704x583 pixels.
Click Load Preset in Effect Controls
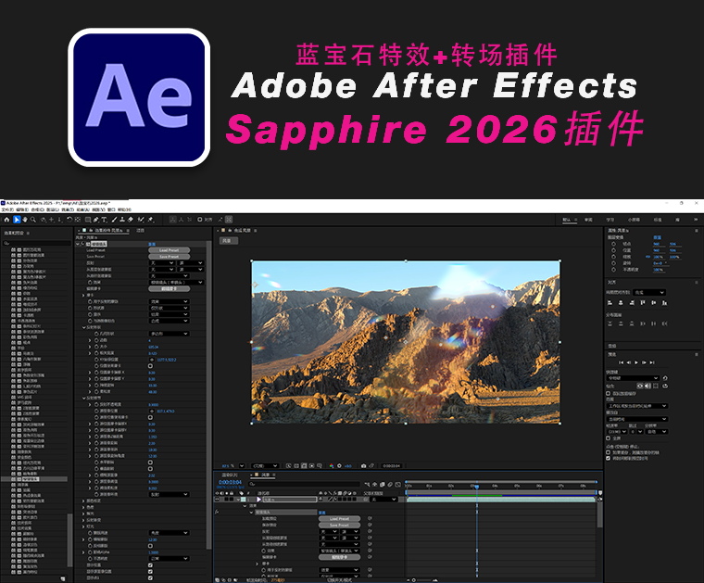click(x=169, y=250)
